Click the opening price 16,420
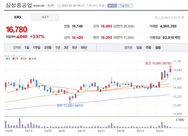The image size is (188, 136). click(77, 38)
